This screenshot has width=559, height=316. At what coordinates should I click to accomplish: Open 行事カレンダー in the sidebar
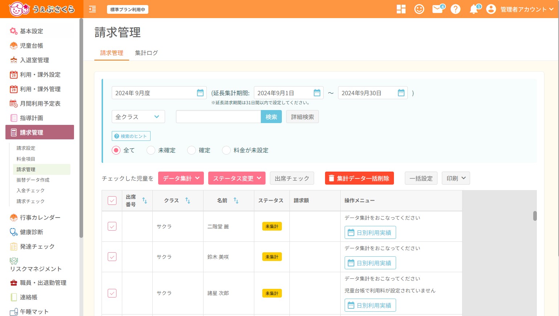[x=40, y=218]
